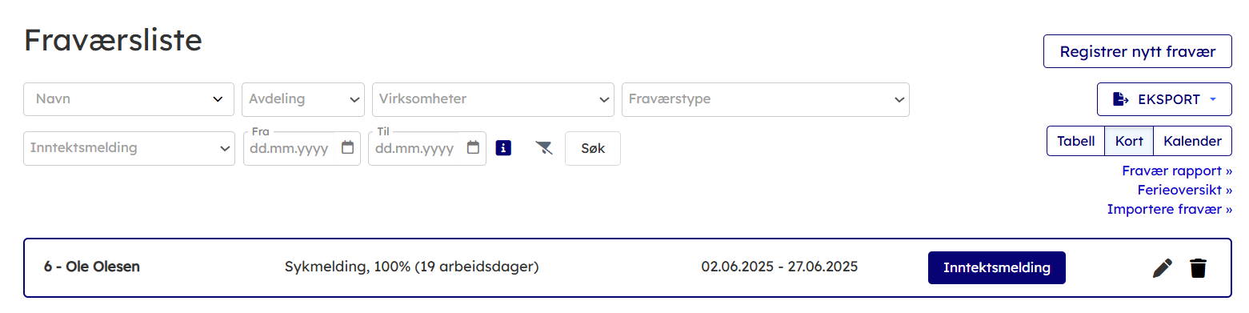Open the Ferieoversikt link
1249x313 pixels.
click(x=1185, y=190)
